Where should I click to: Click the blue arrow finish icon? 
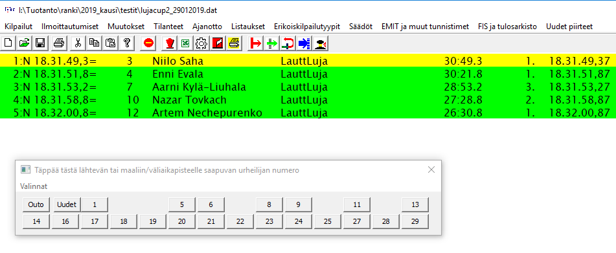pyautogui.click(x=304, y=43)
